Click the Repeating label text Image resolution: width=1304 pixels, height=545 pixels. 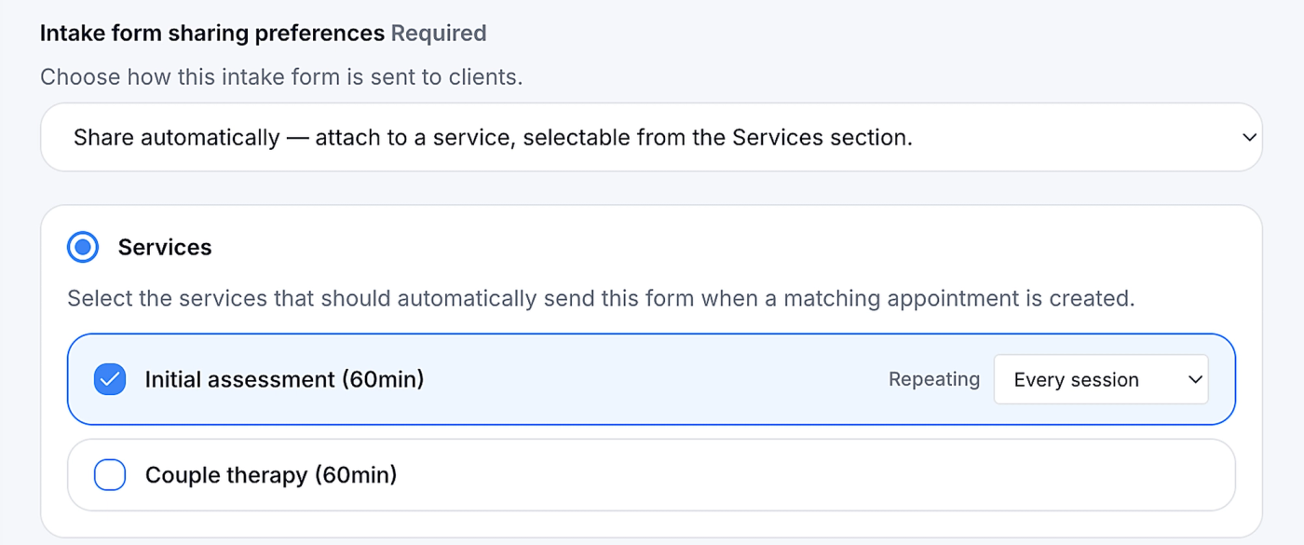[934, 379]
